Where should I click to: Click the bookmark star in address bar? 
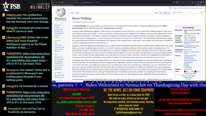(x=180, y=2)
